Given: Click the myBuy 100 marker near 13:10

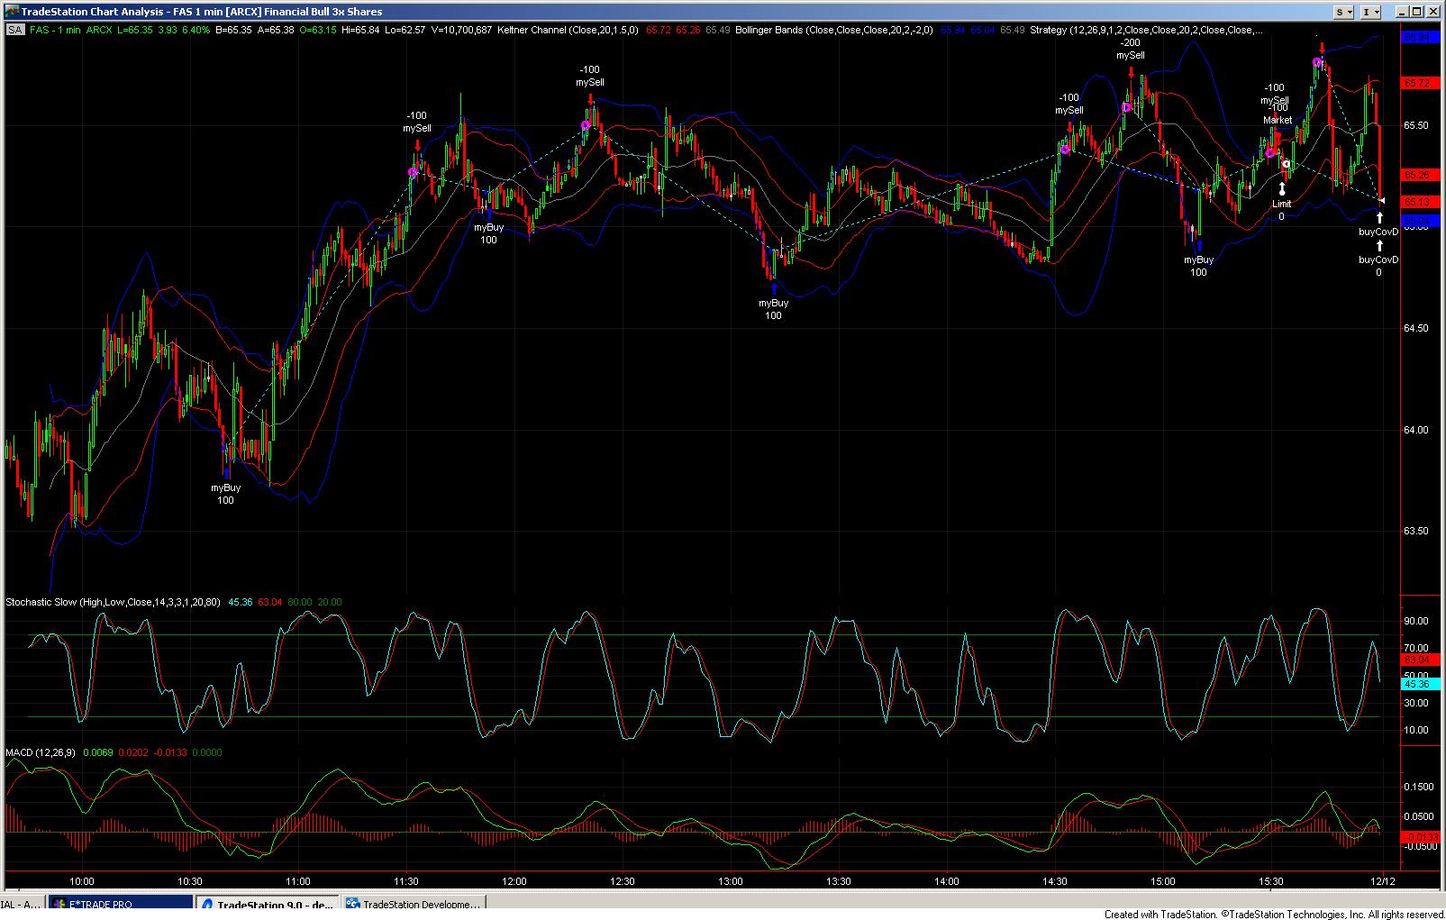Looking at the screenshot, I should tap(773, 309).
